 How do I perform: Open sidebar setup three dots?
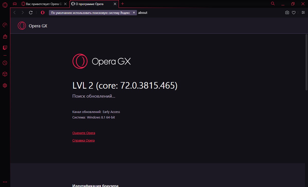(5, 182)
